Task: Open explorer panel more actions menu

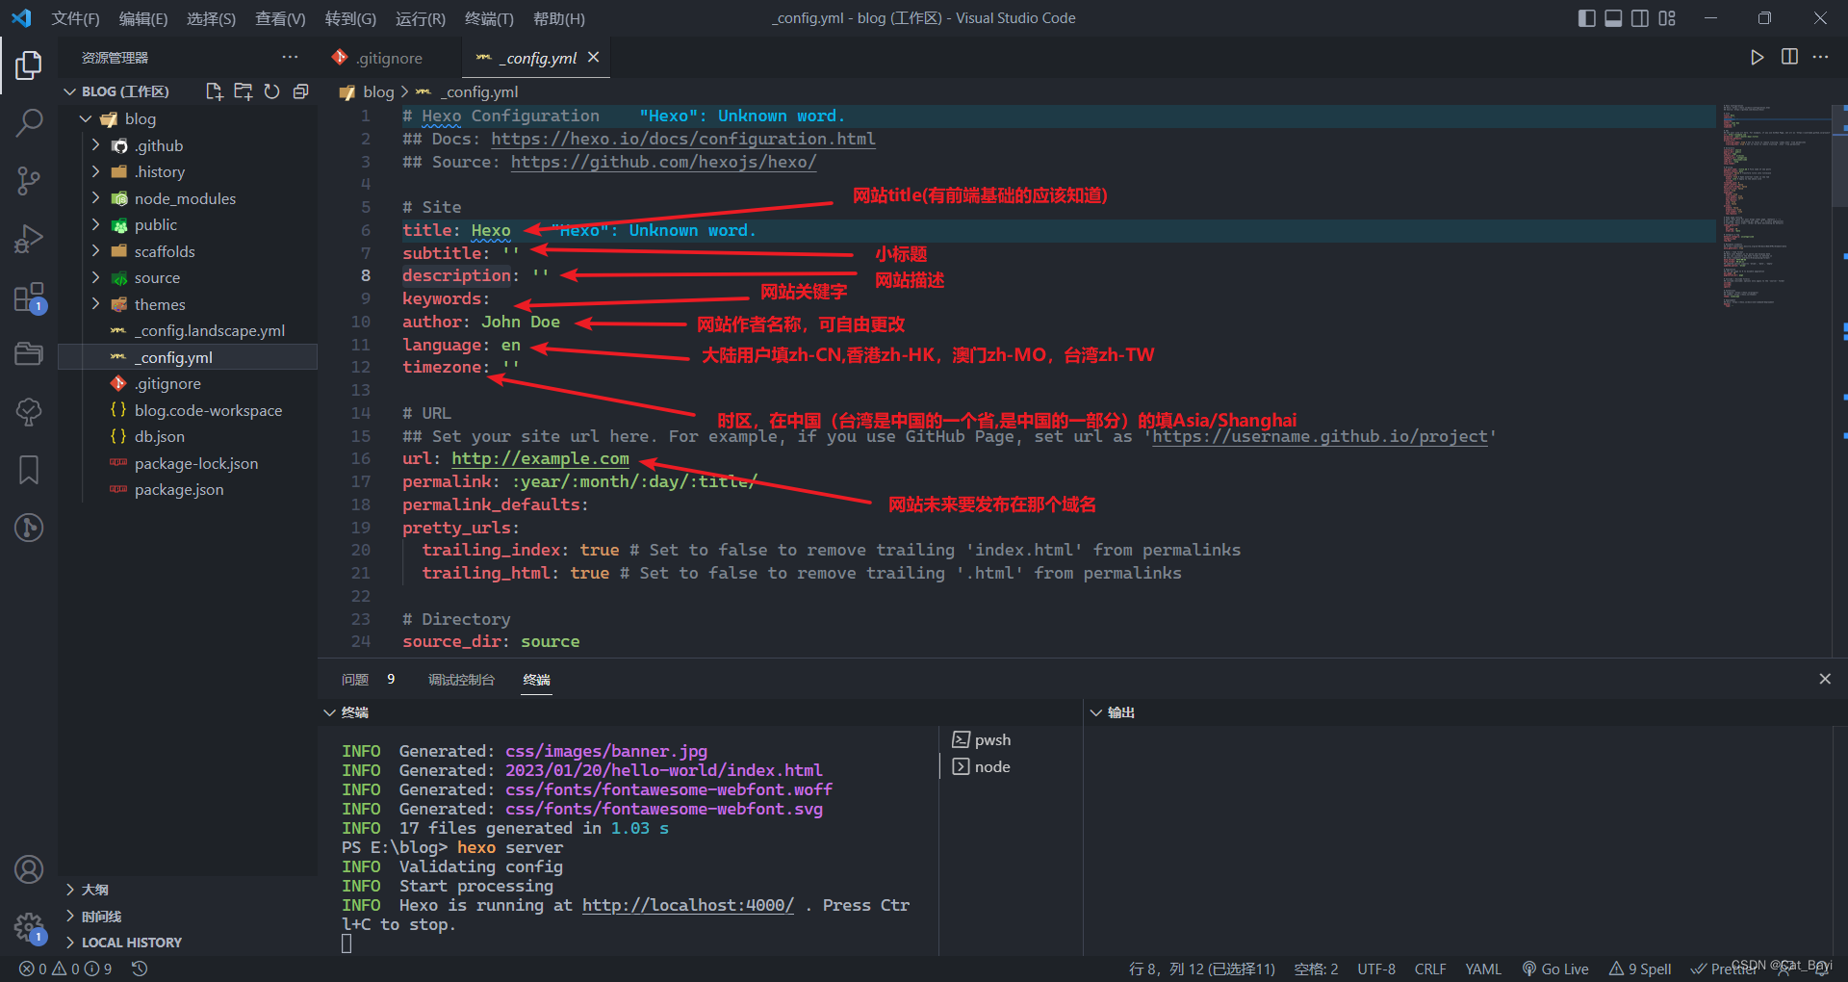Action: pos(290,58)
